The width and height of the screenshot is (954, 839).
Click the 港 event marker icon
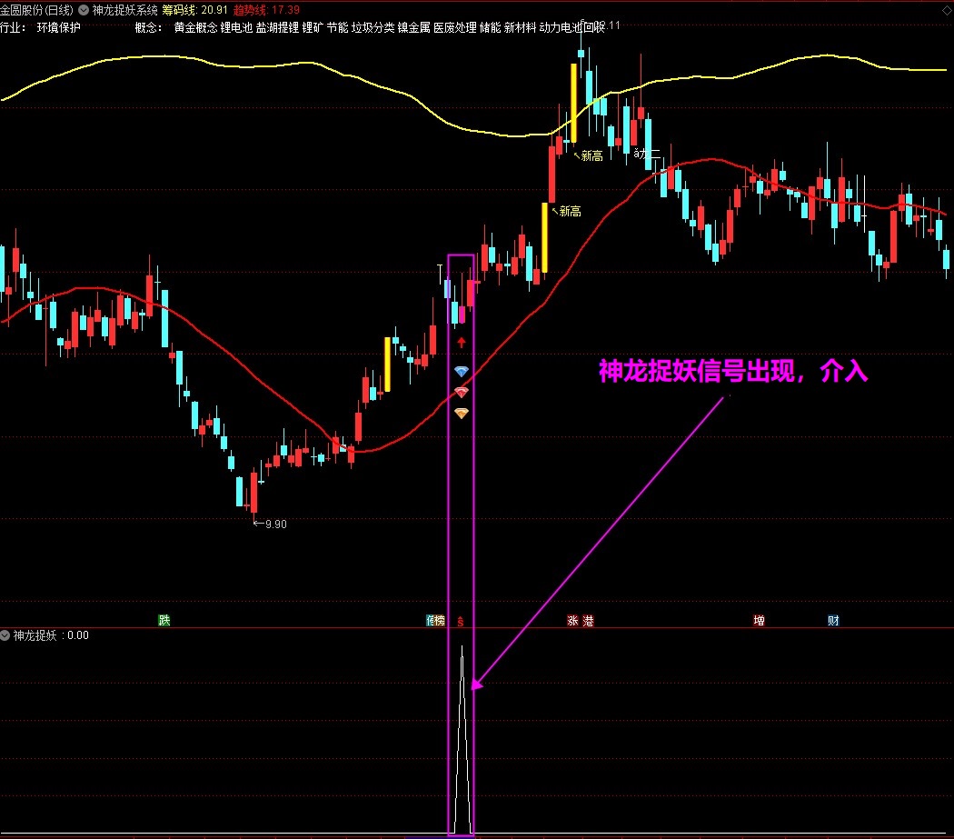click(588, 621)
